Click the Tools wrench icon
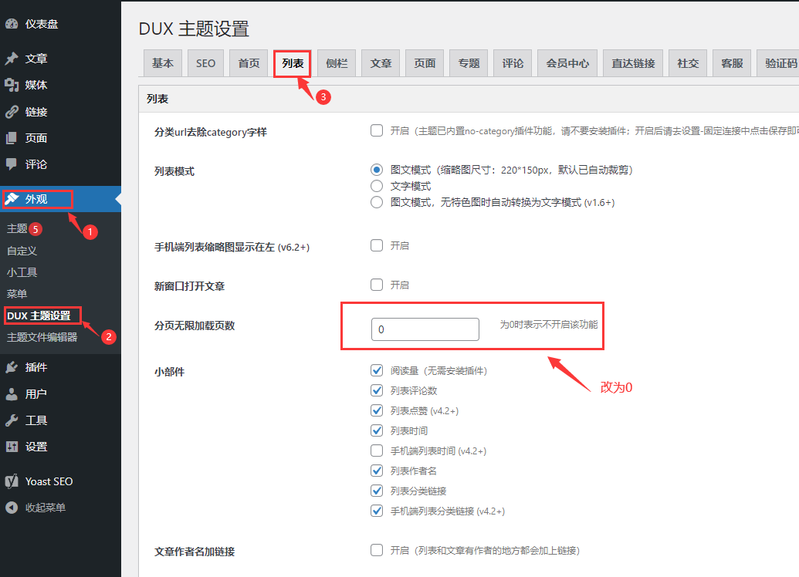This screenshot has height=577, width=799. (x=12, y=420)
